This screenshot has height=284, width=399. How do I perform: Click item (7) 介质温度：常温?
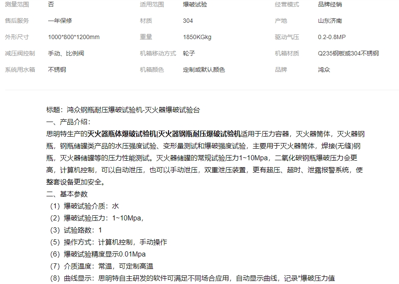[x=102, y=266]
